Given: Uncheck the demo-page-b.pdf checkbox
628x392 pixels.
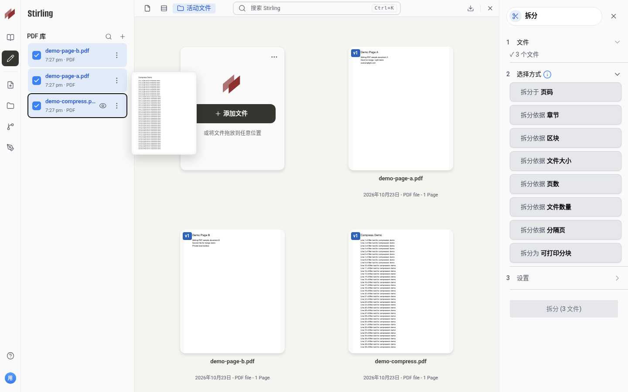Looking at the screenshot, I should [x=37, y=55].
